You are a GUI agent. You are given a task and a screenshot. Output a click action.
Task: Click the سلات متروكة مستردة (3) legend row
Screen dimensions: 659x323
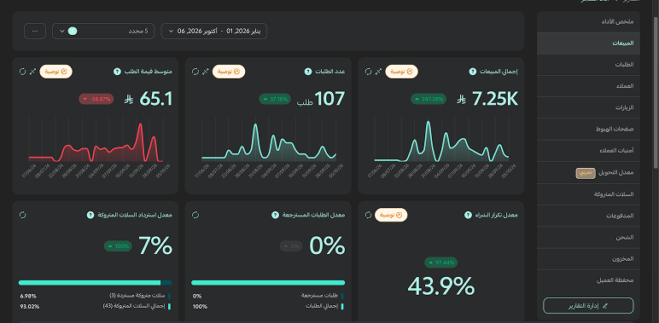[96, 296]
